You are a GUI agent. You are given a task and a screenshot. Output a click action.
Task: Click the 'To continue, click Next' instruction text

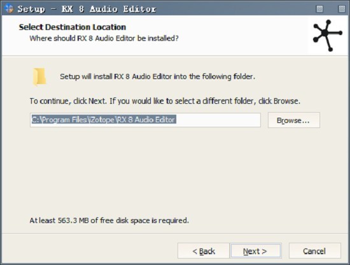point(165,101)
